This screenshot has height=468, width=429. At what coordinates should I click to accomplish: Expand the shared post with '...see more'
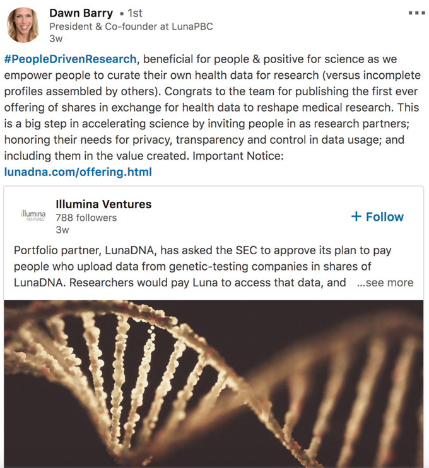pos(385,283)
